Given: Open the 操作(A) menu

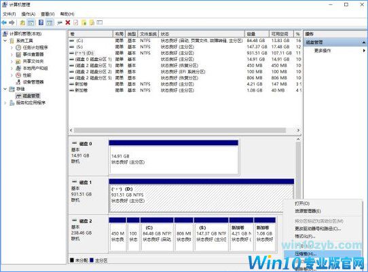Looking at the screenshot, I should click(x=29, y=14).
